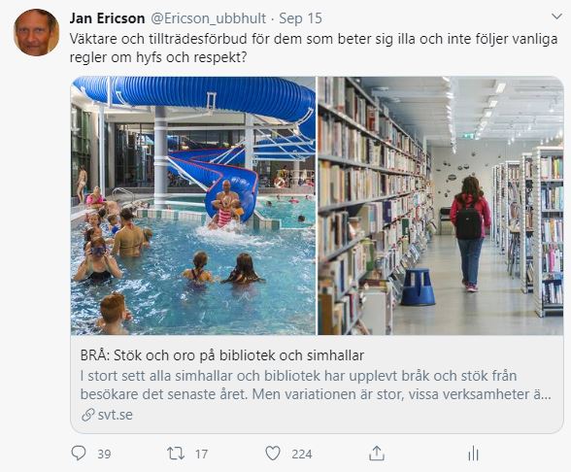
Task: Click the article description snippet text
Action: click(x=316, y=385)
